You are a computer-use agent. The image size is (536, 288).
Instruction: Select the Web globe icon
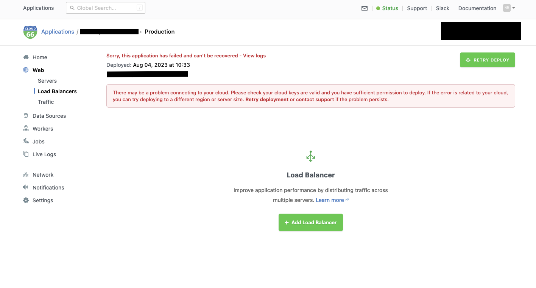click(26, 70)
